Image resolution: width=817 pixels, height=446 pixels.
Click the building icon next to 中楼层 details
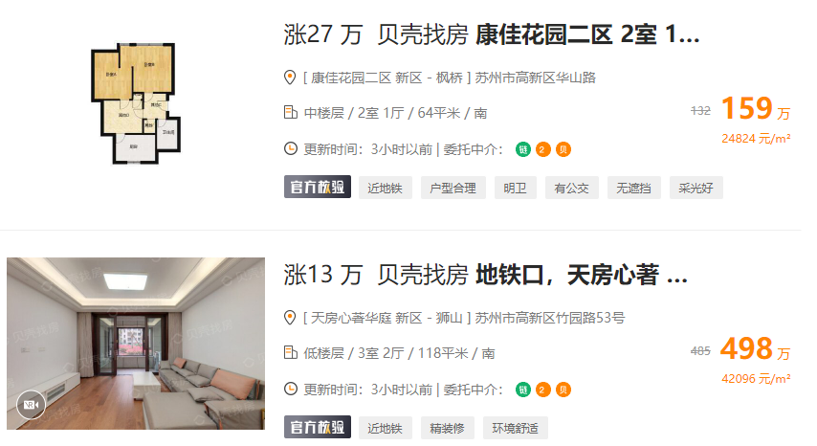(290, 112)
